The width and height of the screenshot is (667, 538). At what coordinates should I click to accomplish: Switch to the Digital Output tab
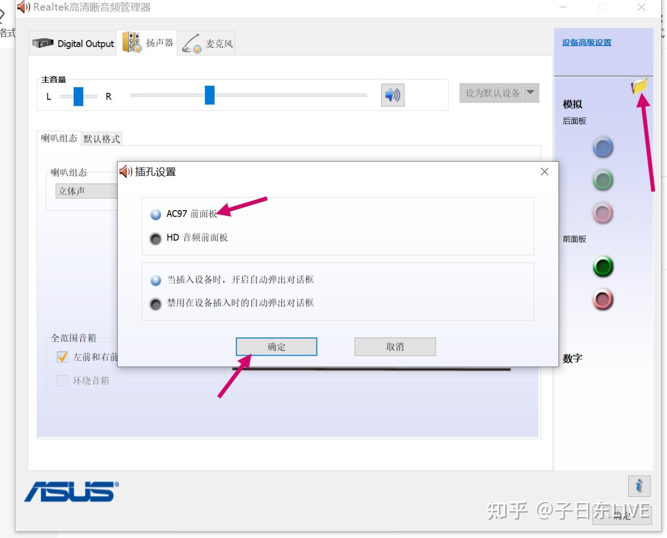[x=73, y=44]
